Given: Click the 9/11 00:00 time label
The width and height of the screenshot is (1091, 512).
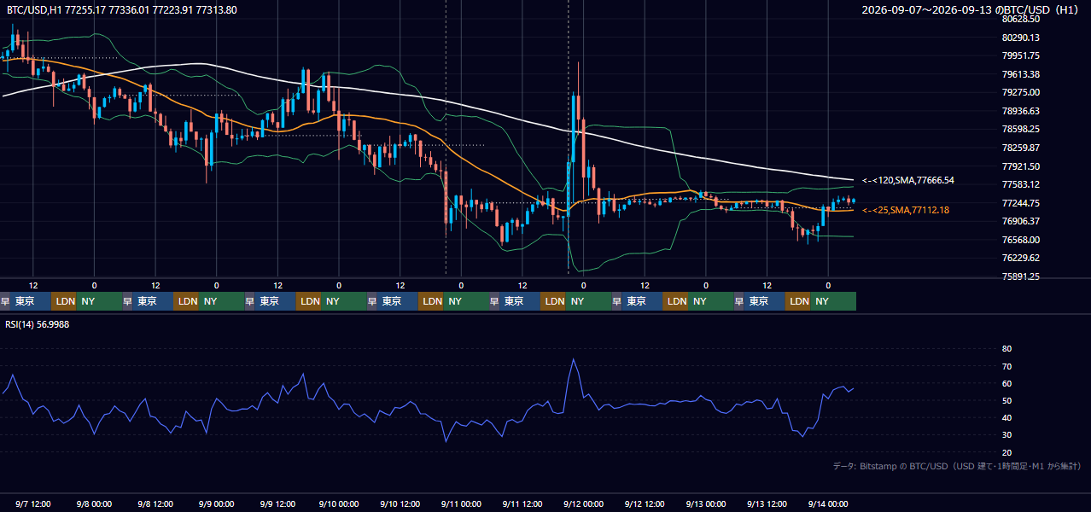Looking at the screenshot, I should [461, 503].
